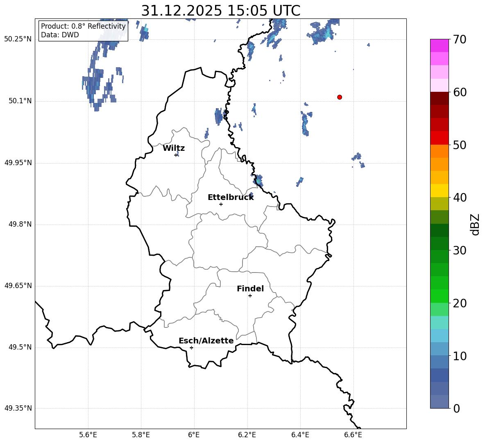Click the 49.8°N latitude label
Viewport: 485px width, 443px height.
pos(20,224)
